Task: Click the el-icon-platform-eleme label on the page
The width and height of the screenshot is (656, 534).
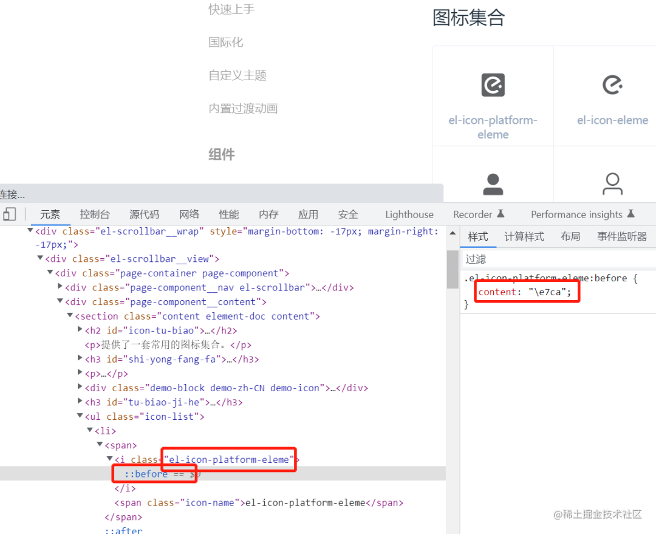Action: click(493, 127)
